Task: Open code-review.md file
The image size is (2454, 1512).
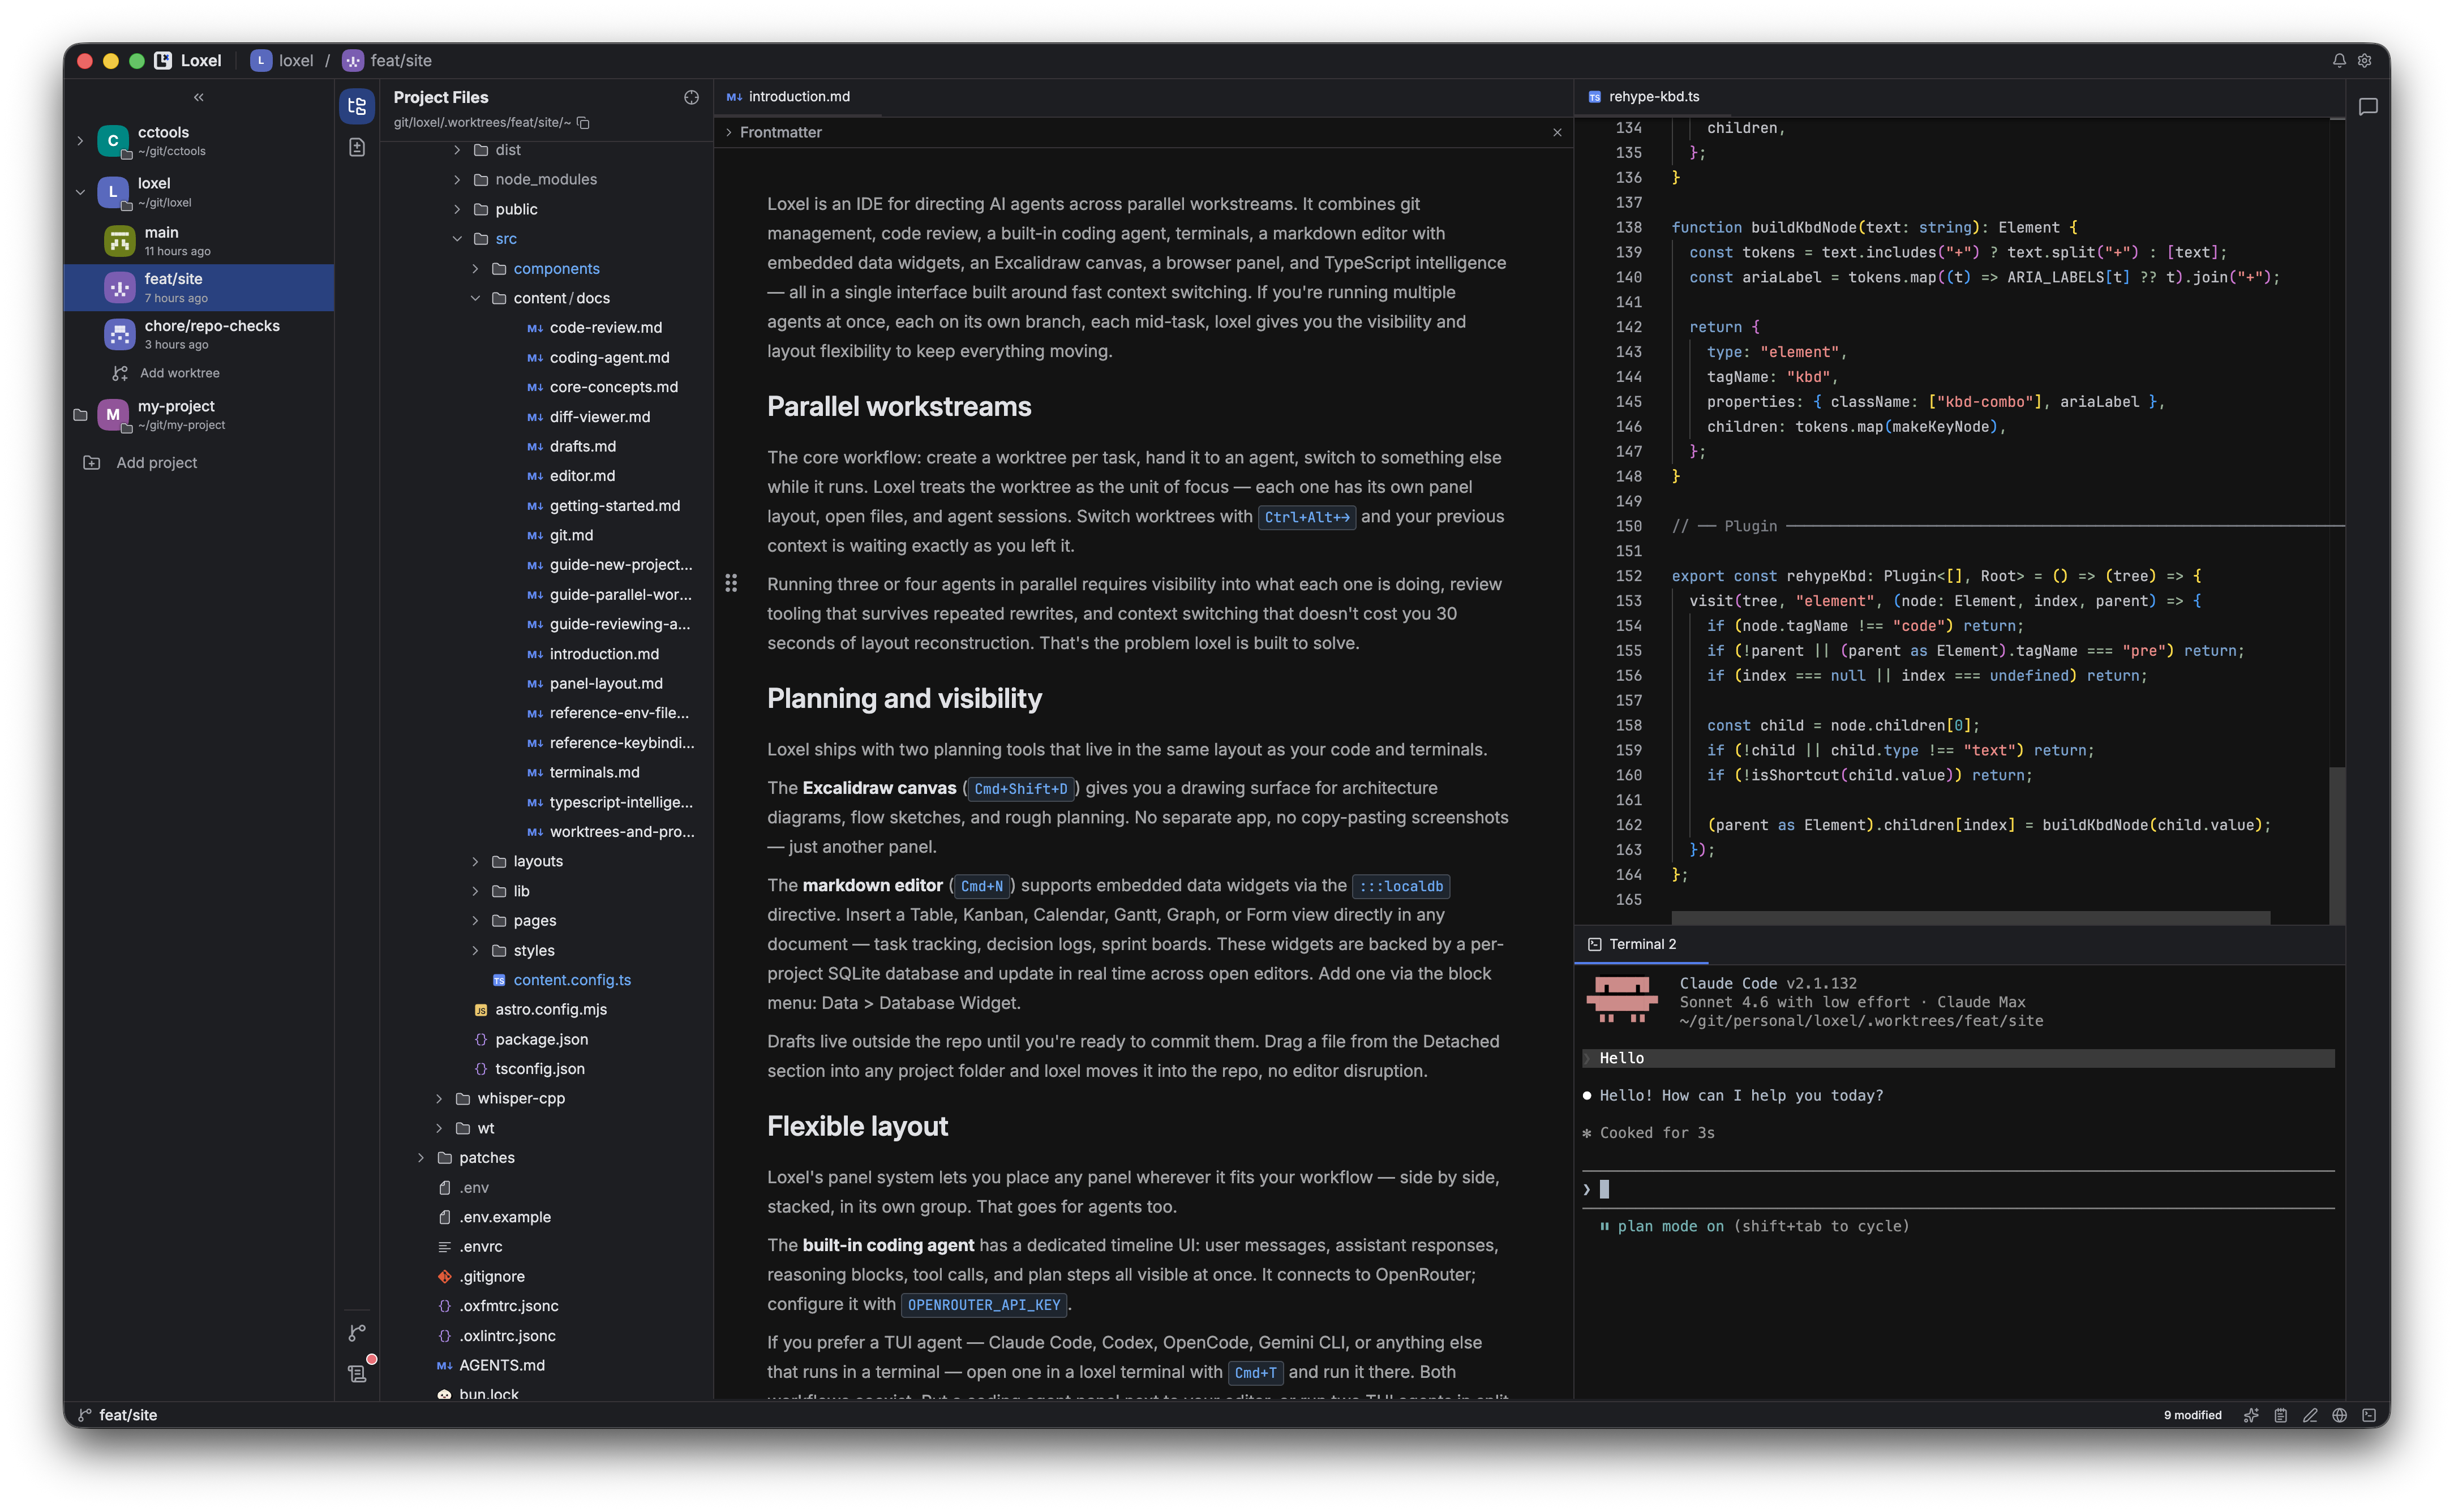Action: tap(605, 328)
